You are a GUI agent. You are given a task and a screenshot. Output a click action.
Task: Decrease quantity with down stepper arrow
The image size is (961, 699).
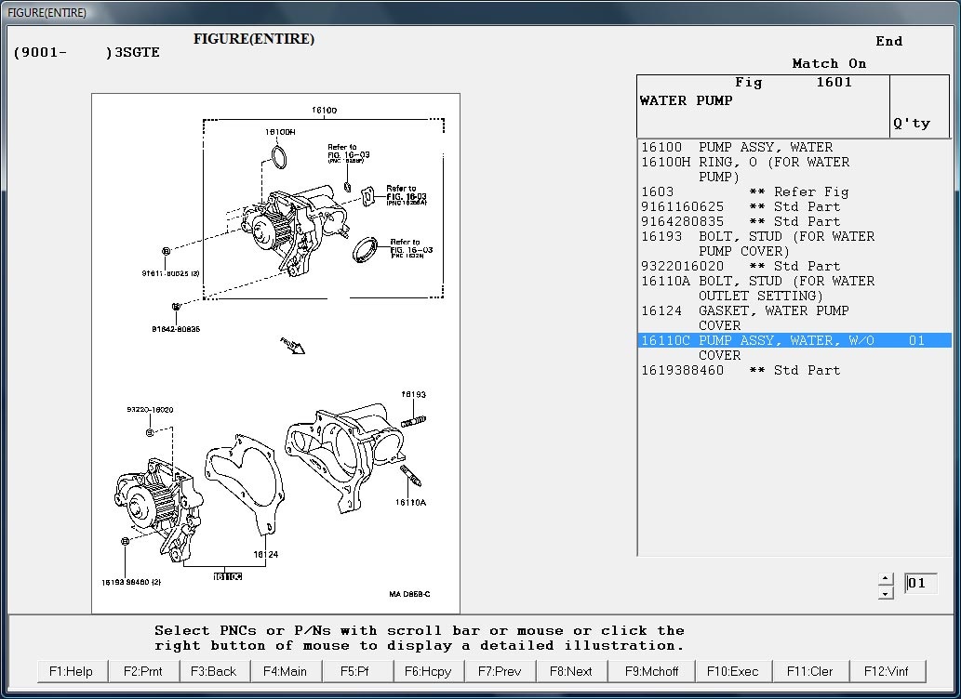(x=886, y=593)
